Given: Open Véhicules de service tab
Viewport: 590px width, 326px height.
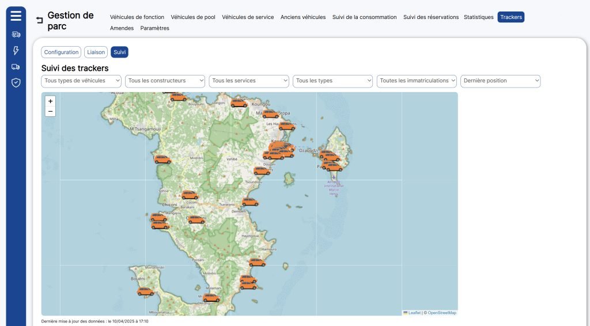Looking at the screenshot, I should click(248, 17).
